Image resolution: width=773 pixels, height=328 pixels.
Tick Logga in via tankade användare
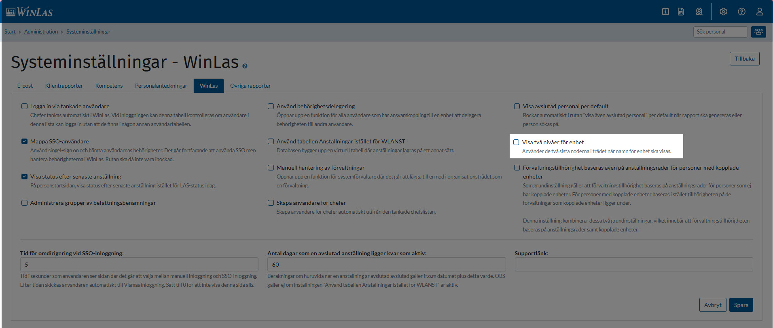[25, 106]
